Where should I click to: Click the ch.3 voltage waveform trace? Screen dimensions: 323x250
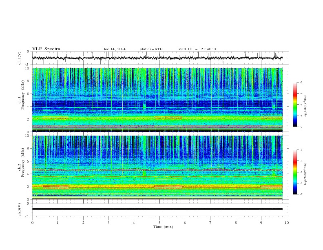(157, 209)
